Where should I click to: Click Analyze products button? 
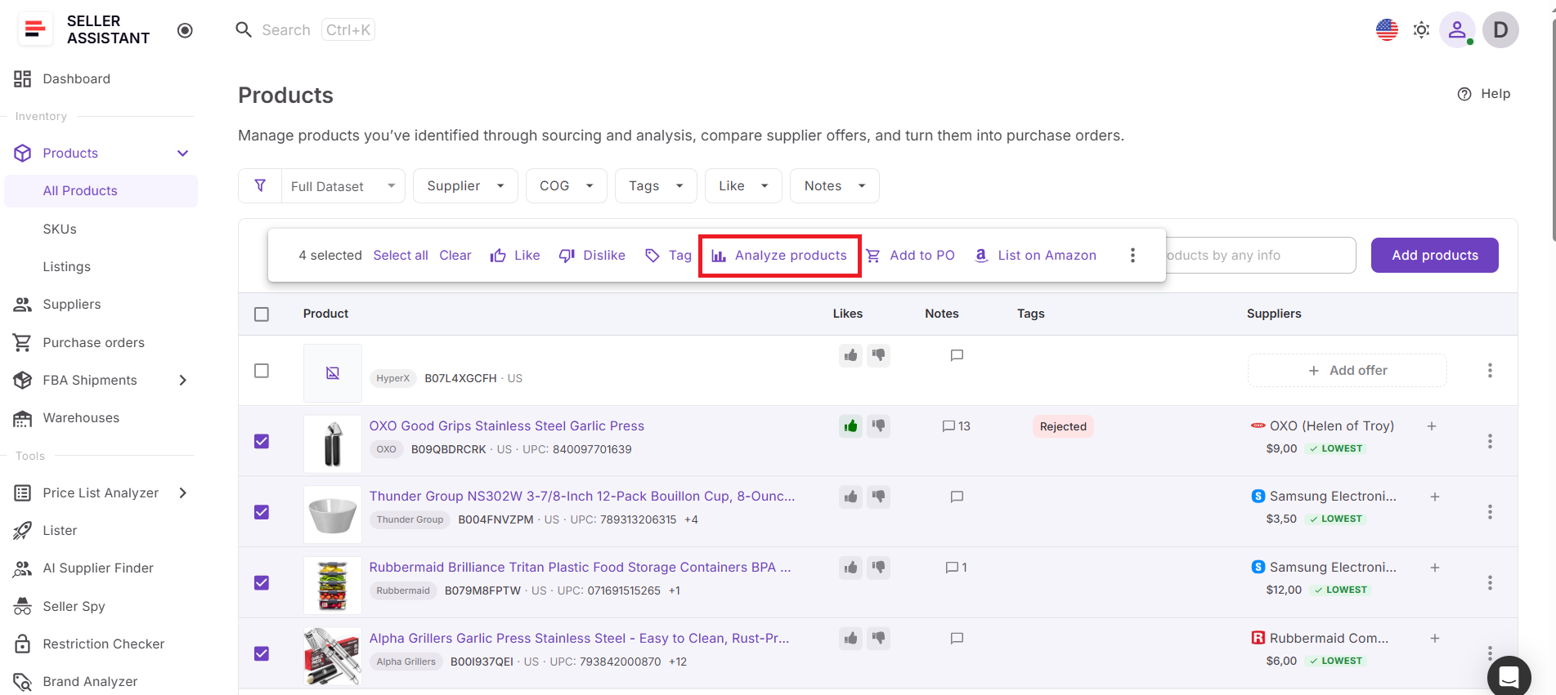(x=779, y=256)
